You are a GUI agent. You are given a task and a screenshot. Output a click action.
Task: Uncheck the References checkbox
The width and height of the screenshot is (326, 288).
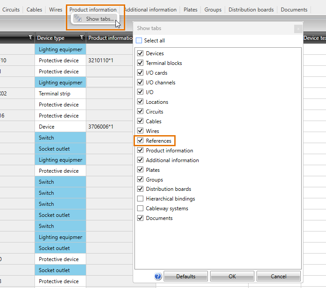click(140, 141)
